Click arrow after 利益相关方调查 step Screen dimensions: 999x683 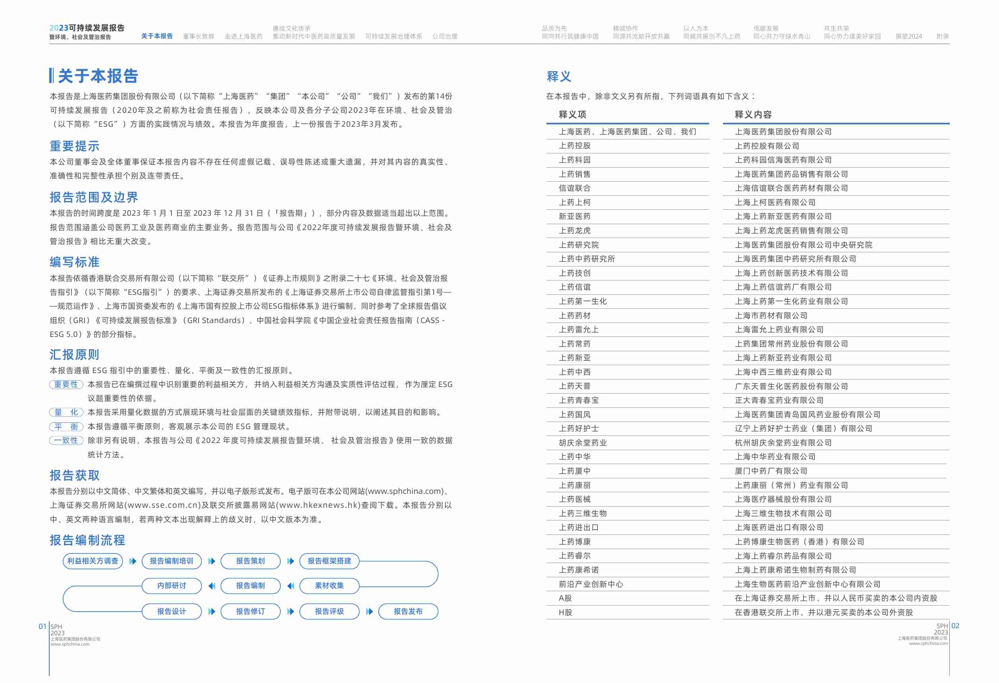coord(133,561)
